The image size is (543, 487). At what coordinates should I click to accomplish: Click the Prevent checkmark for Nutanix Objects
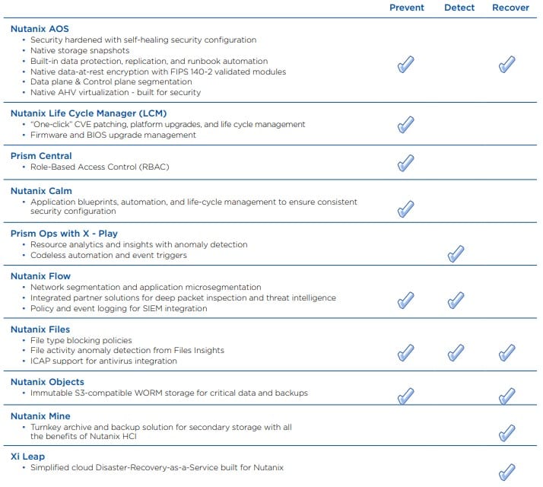405,396
